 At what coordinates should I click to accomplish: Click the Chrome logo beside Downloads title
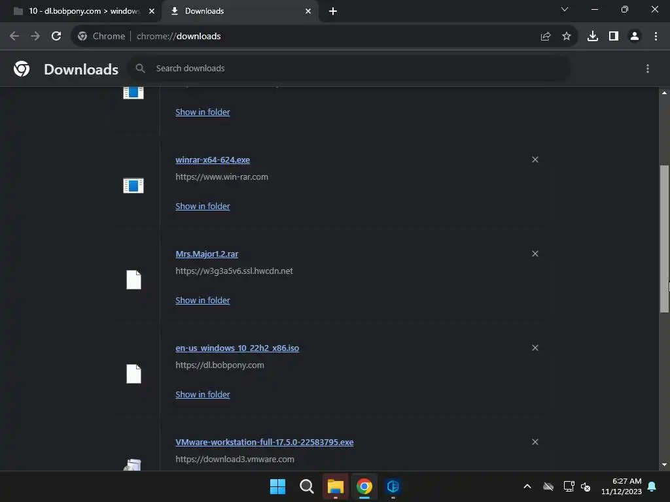click(22, 69)
